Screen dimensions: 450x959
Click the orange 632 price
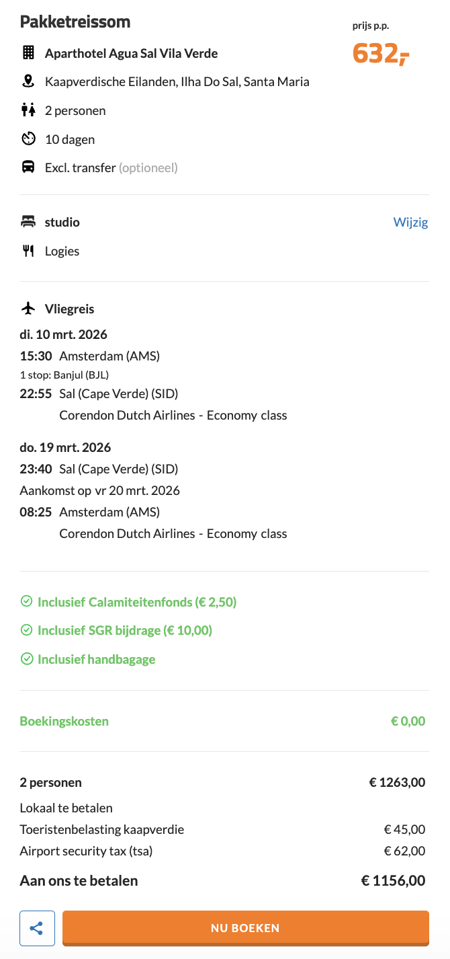point(380,53)
